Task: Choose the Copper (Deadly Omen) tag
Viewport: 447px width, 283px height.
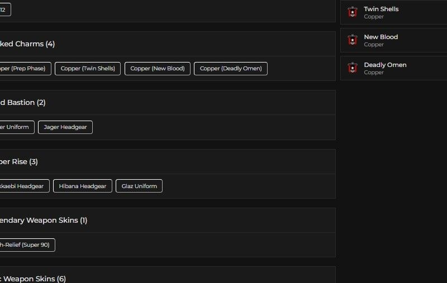Action: pos(231,69)
